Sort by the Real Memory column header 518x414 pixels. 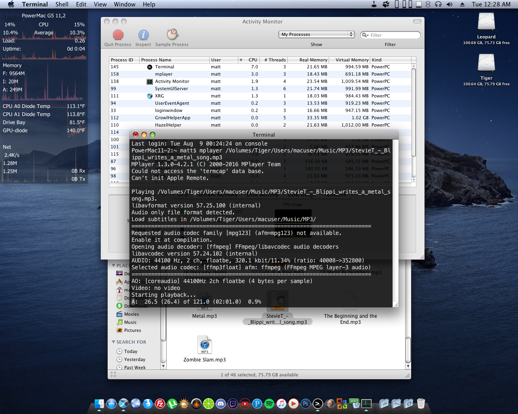click(313, 60)
